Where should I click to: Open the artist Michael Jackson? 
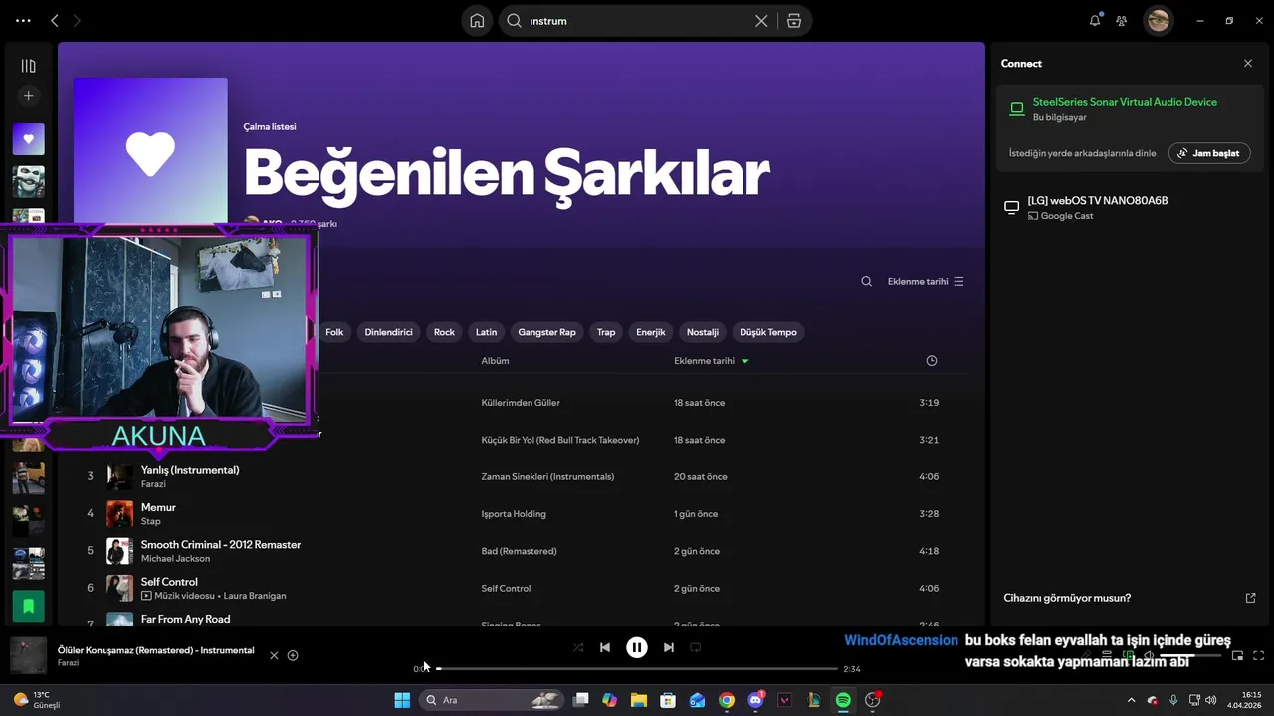[x=175, y=559]
